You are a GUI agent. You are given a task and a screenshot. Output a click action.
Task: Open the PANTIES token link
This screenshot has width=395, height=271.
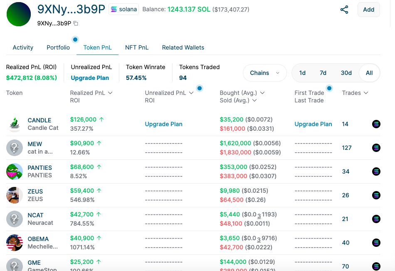[39, 168]
